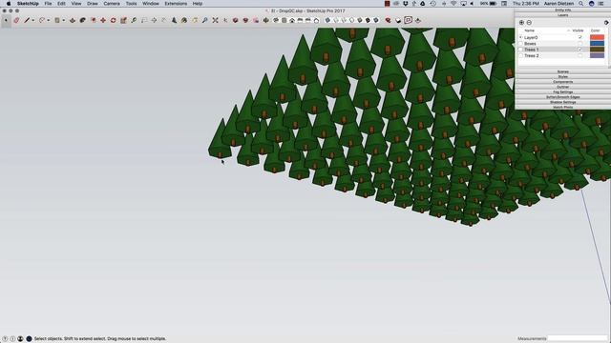Switch to Front house view icon
The height and width of the screenshot is (343, 611).
click(x=292, y=20)
